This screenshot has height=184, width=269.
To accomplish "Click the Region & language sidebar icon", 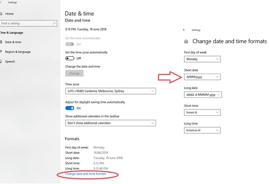I will coord(1,52).
